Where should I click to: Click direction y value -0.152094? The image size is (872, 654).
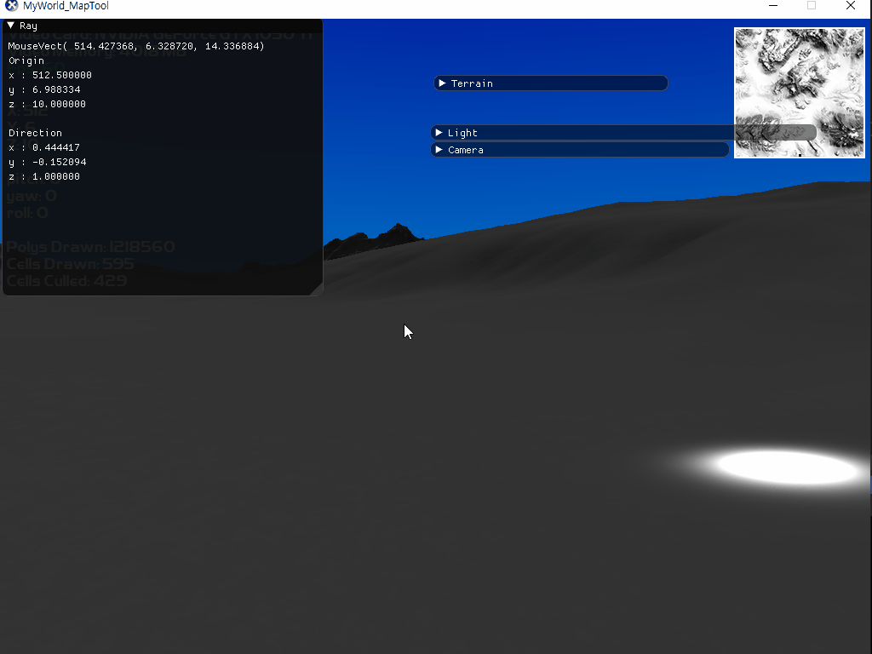(59, 162)
